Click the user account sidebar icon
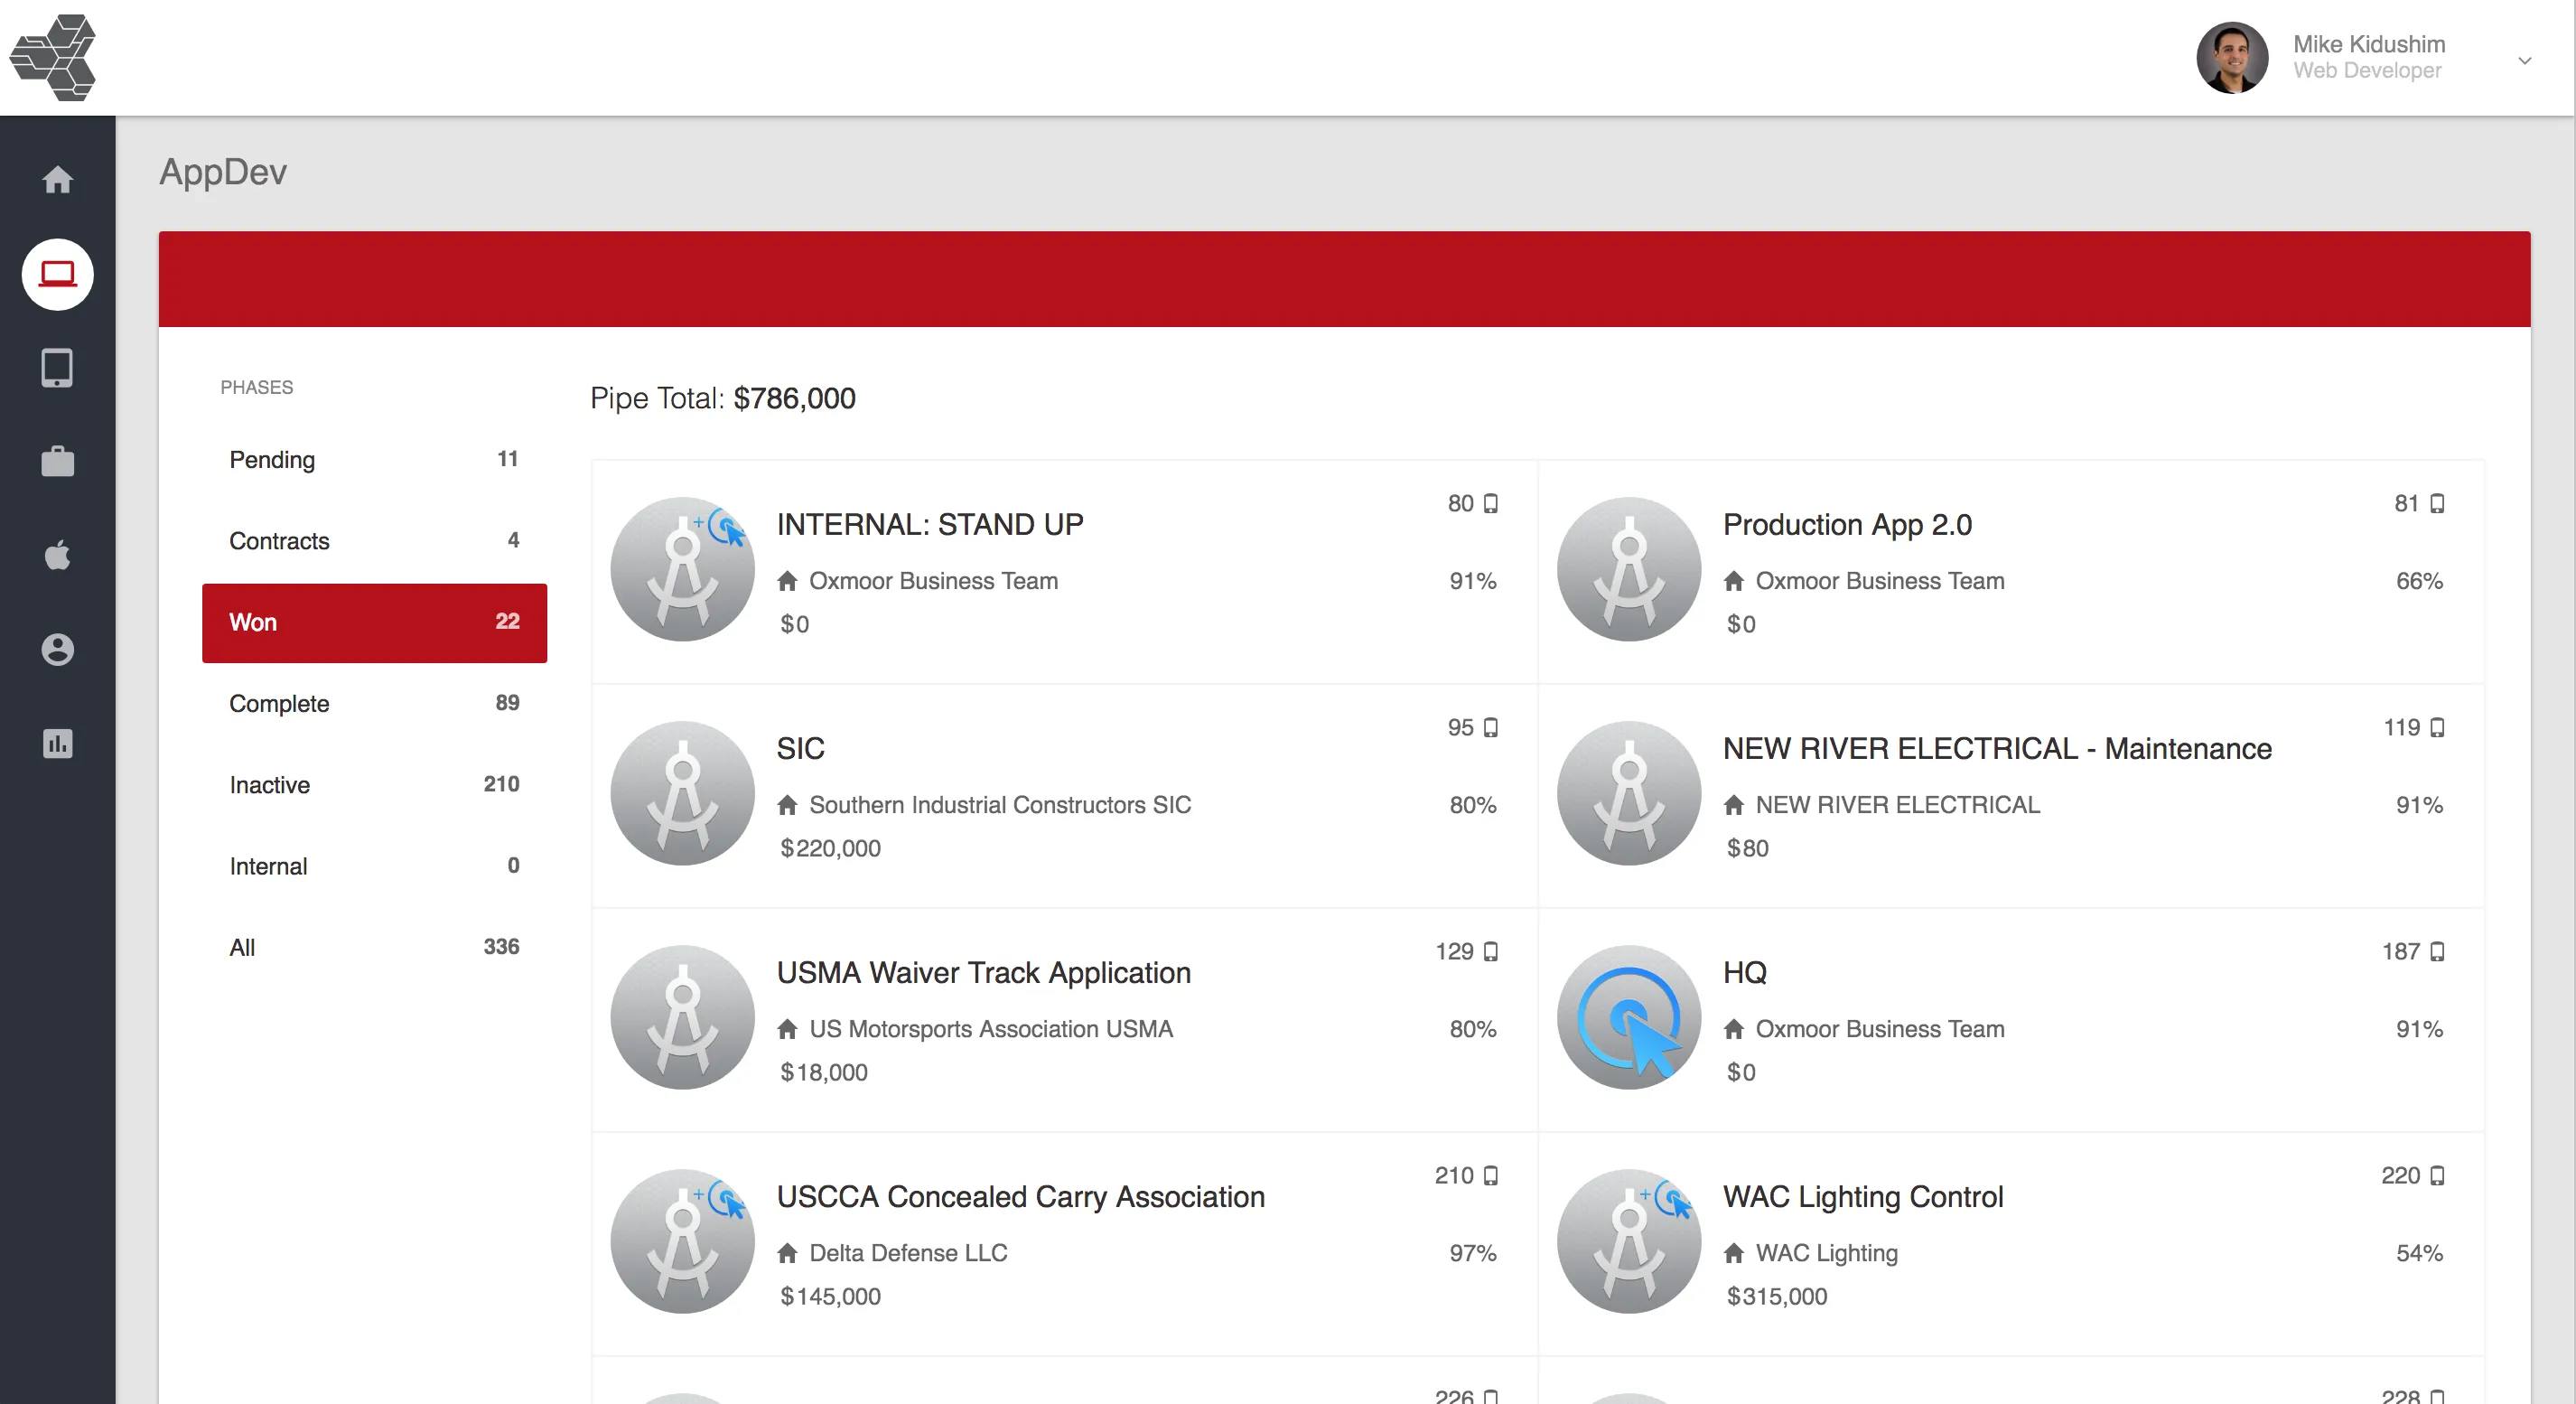Viewport: 2576px width, 1404px height. click(x=57, y=650)
